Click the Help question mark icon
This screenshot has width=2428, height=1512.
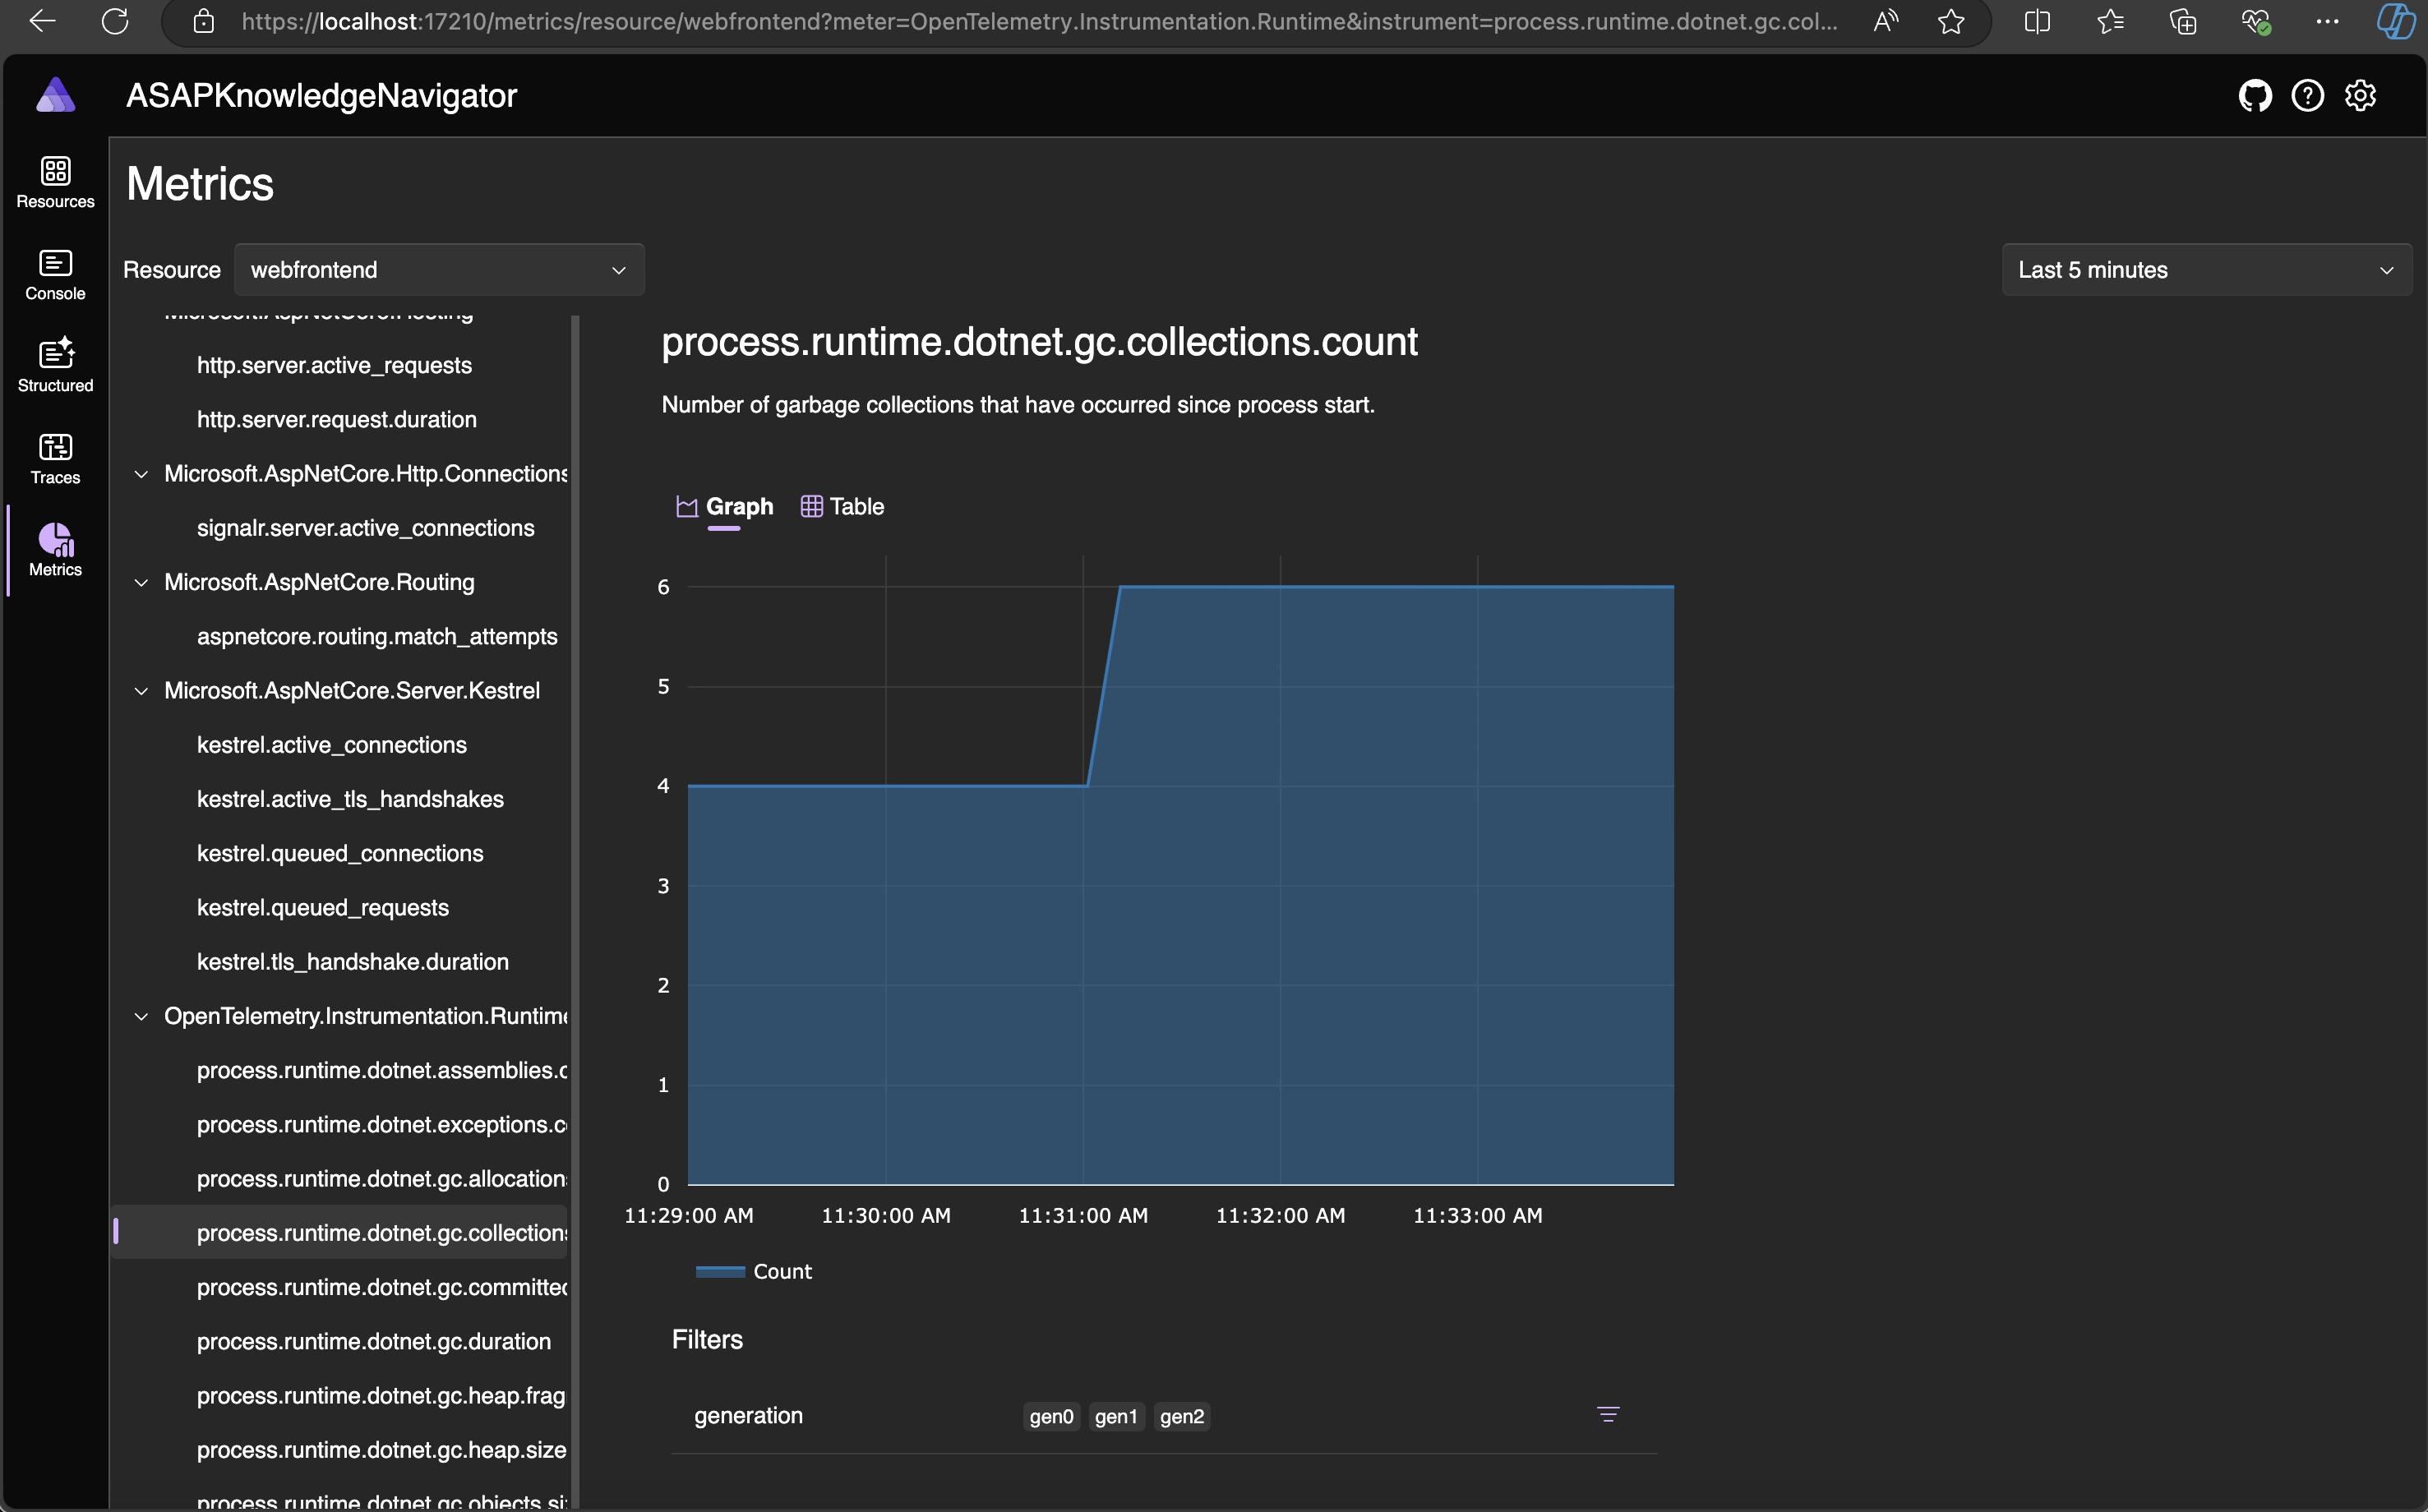tap(2307, 96)
